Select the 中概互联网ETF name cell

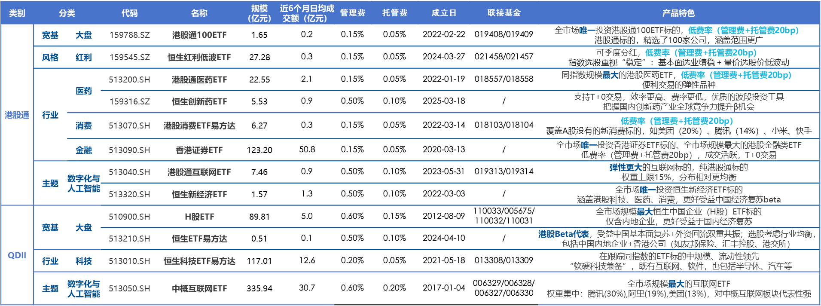199,288
